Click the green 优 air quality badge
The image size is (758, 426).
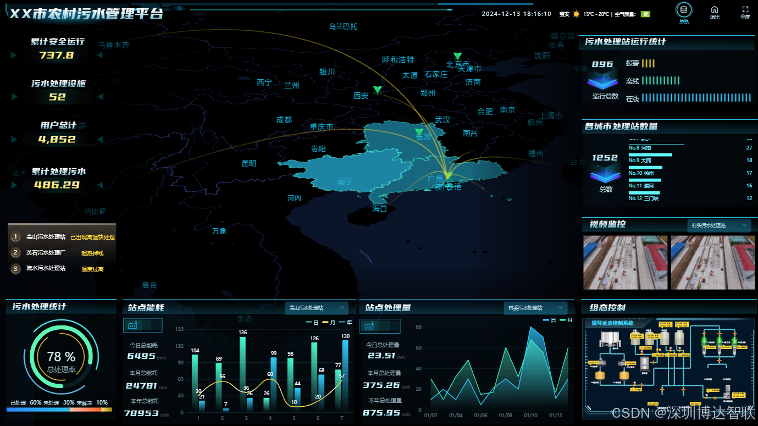coord(646,14)
